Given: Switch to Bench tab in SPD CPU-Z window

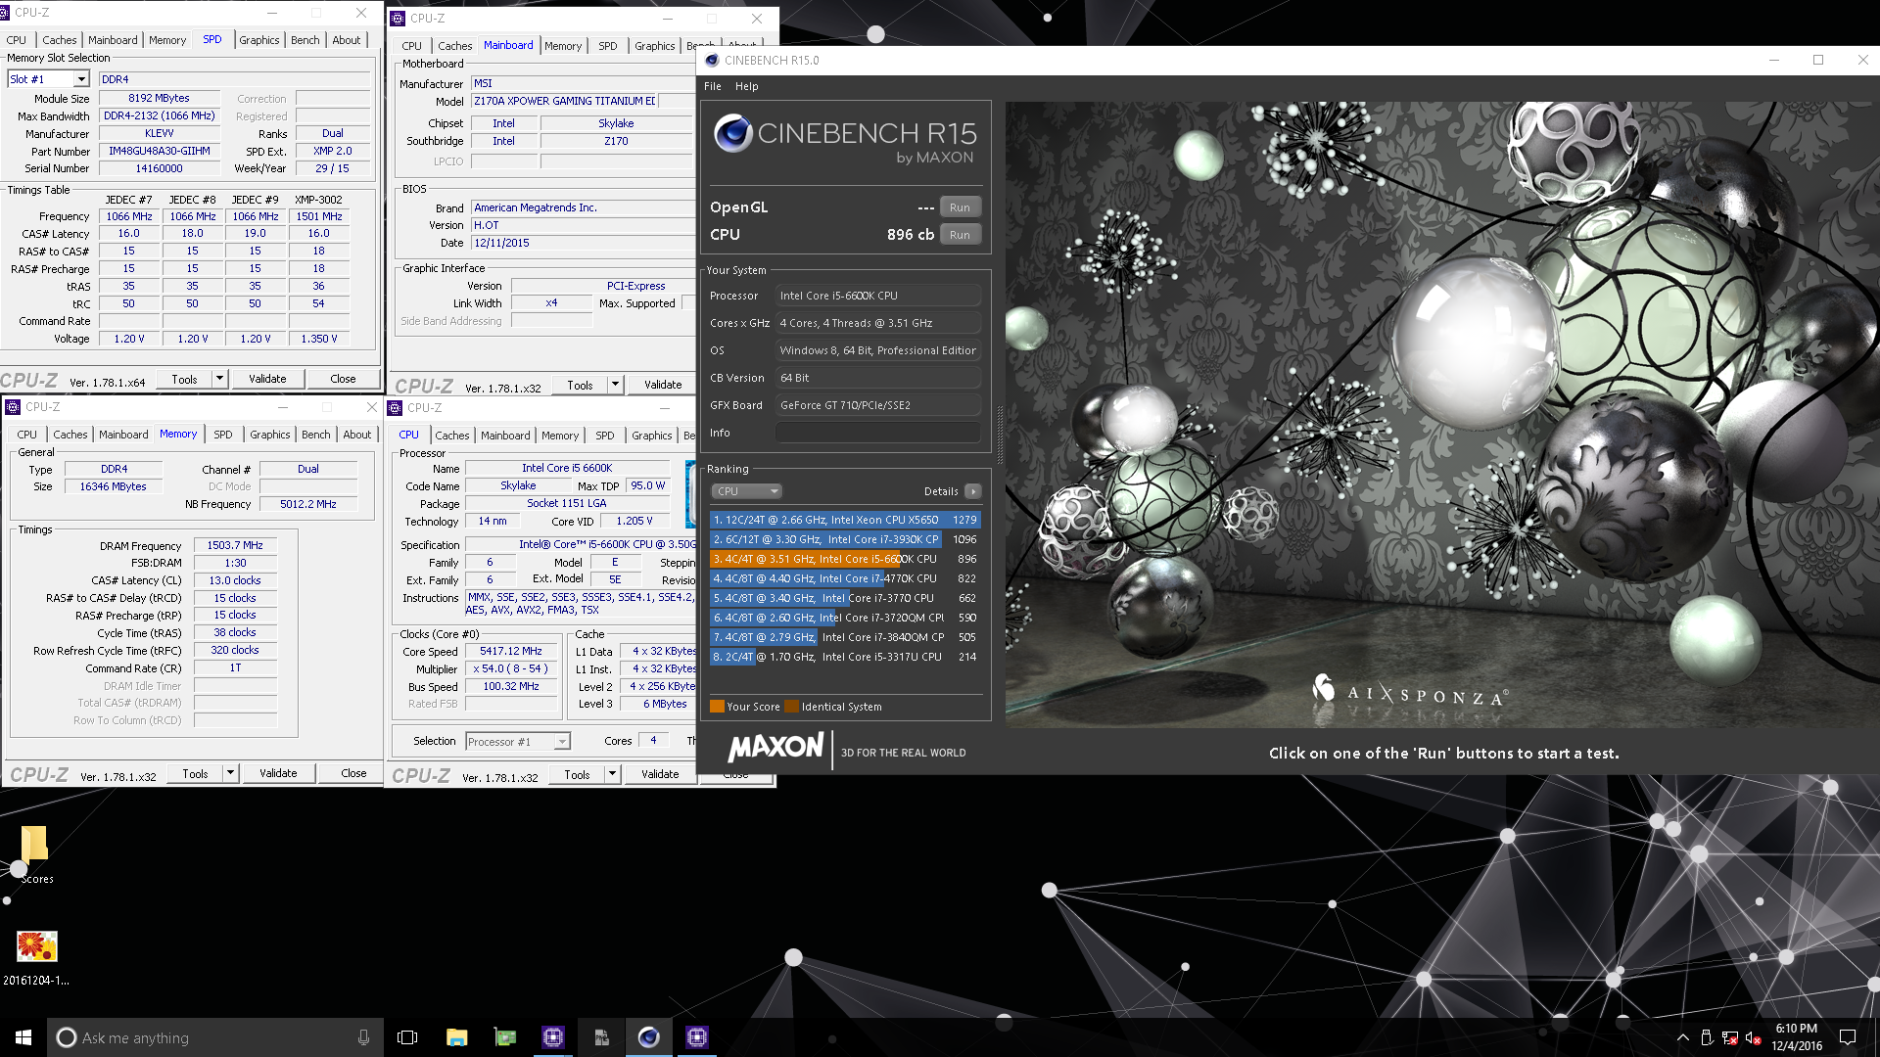Looking at the screenshot, I should click(305, 40).
